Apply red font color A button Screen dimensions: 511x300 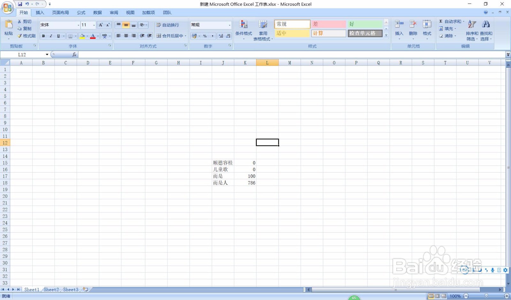click(93, 36)
